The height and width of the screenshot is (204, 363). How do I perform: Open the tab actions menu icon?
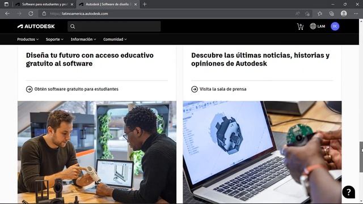point(6,4)
